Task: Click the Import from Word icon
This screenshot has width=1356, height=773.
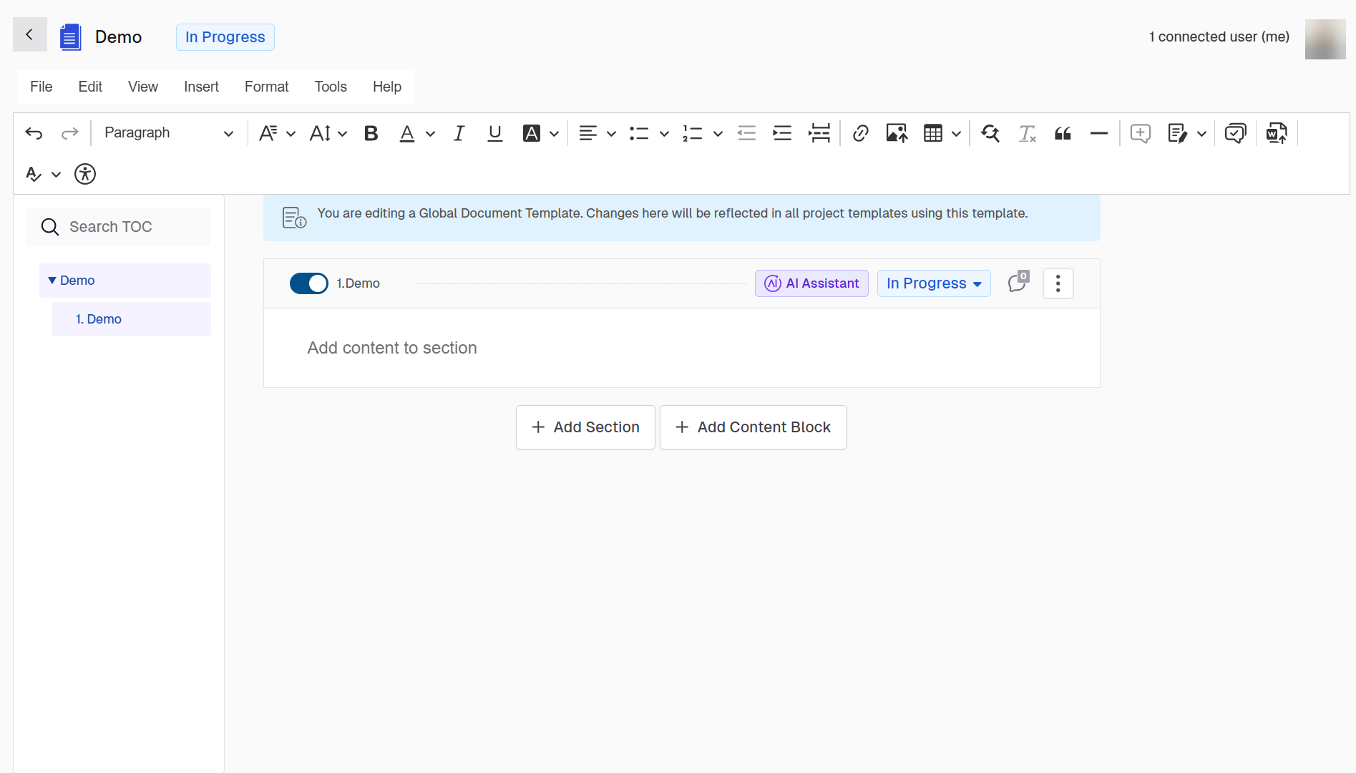Action: click(1277, 133)
